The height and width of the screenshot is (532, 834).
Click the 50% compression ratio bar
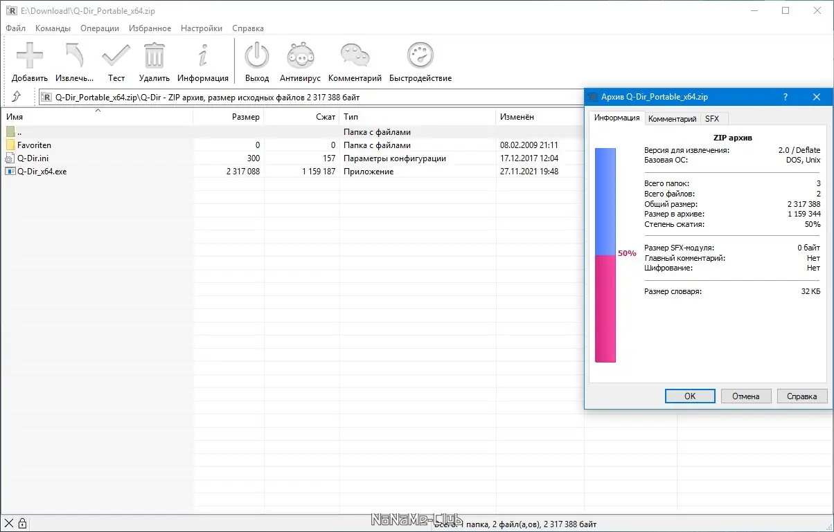click(x=605, y=255)
